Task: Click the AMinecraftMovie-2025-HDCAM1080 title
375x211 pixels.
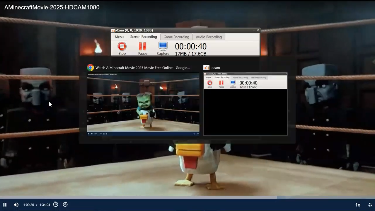Action: pos(52,7)
